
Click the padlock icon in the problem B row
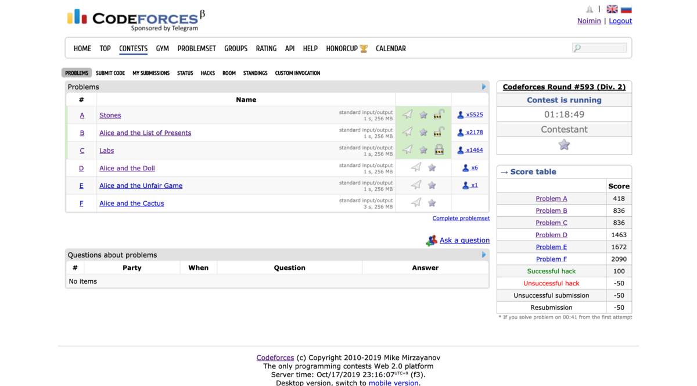(439, 132)
